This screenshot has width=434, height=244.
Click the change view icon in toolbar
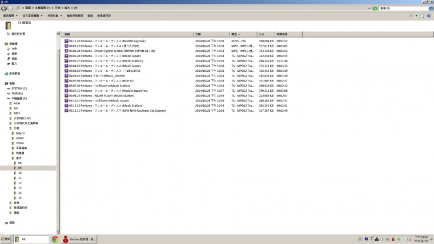click(411, 16)
